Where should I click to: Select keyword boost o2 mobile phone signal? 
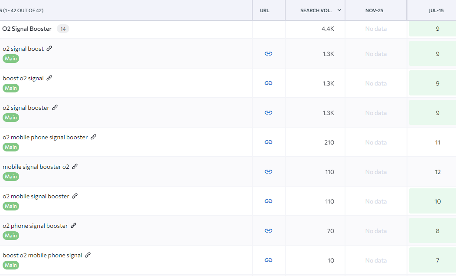[x=42, y=255]
